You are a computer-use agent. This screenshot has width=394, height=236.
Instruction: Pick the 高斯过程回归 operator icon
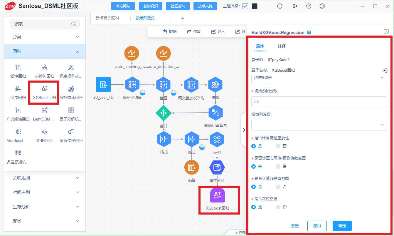[71, 132]
